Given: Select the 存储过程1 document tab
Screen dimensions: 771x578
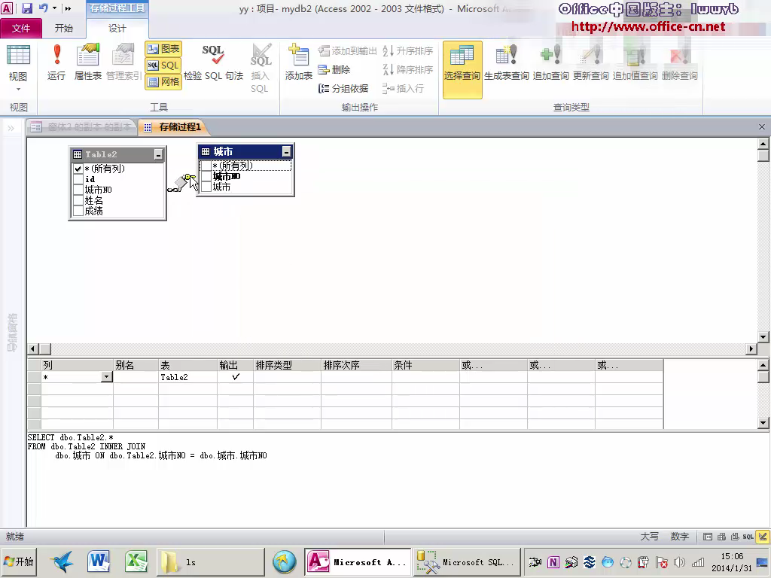Looking at the screenshot, I should pos(173,126).
